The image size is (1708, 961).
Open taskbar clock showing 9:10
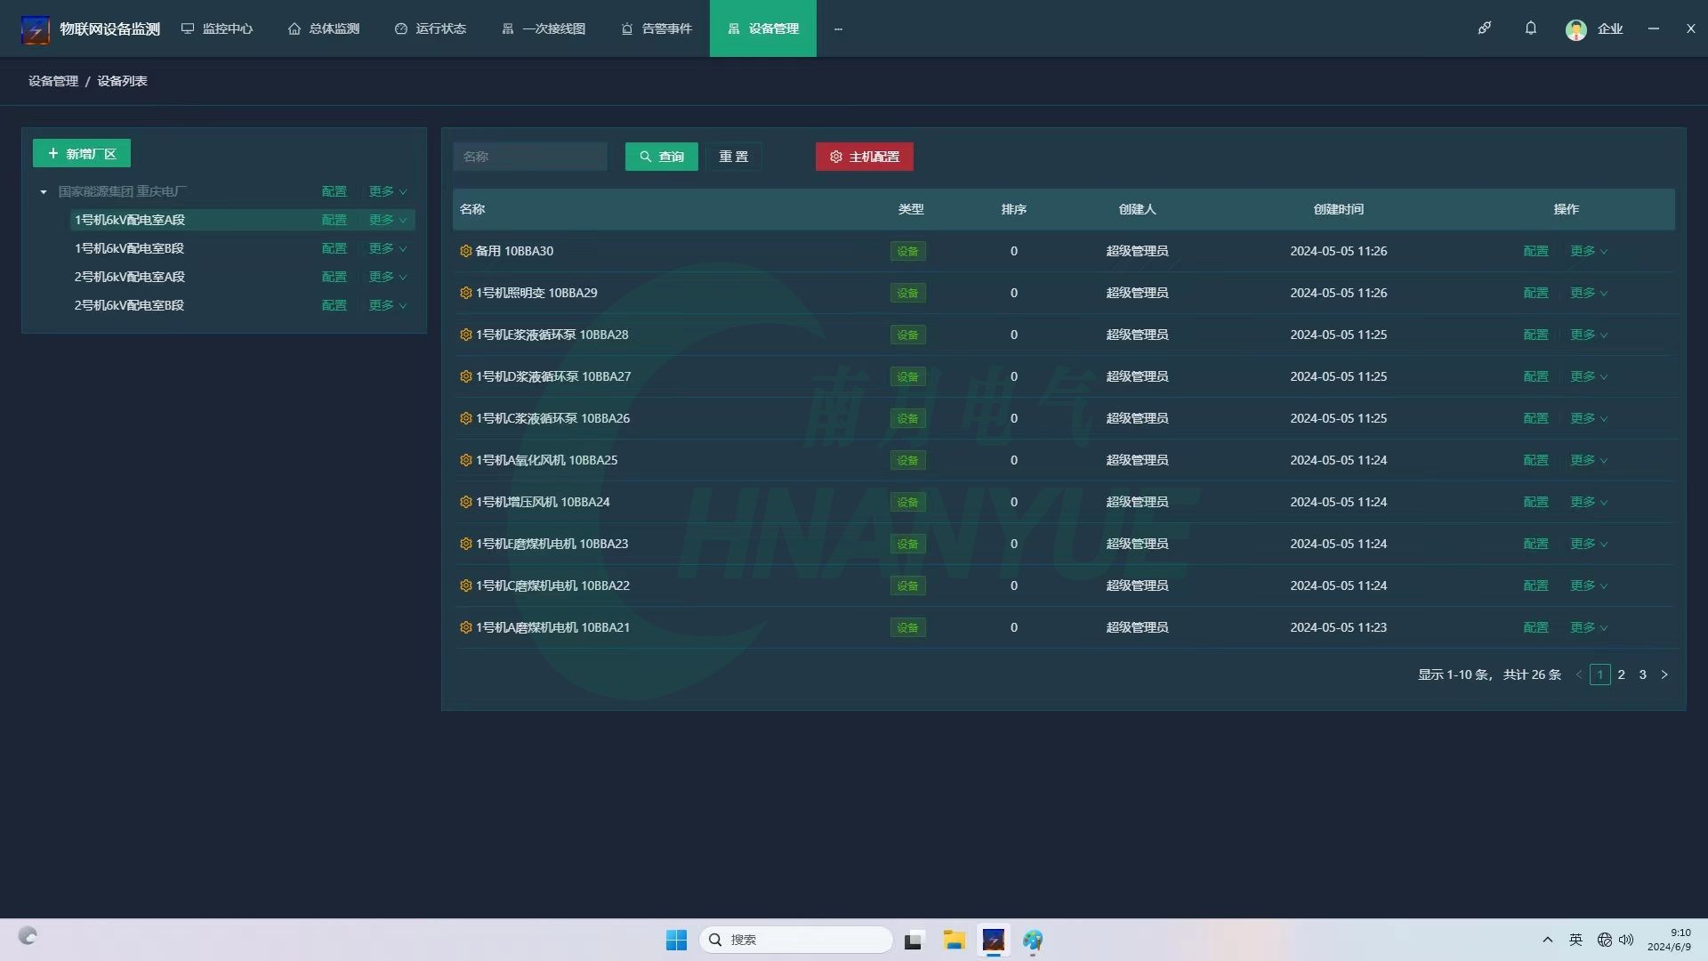[x=1669, y=940]
